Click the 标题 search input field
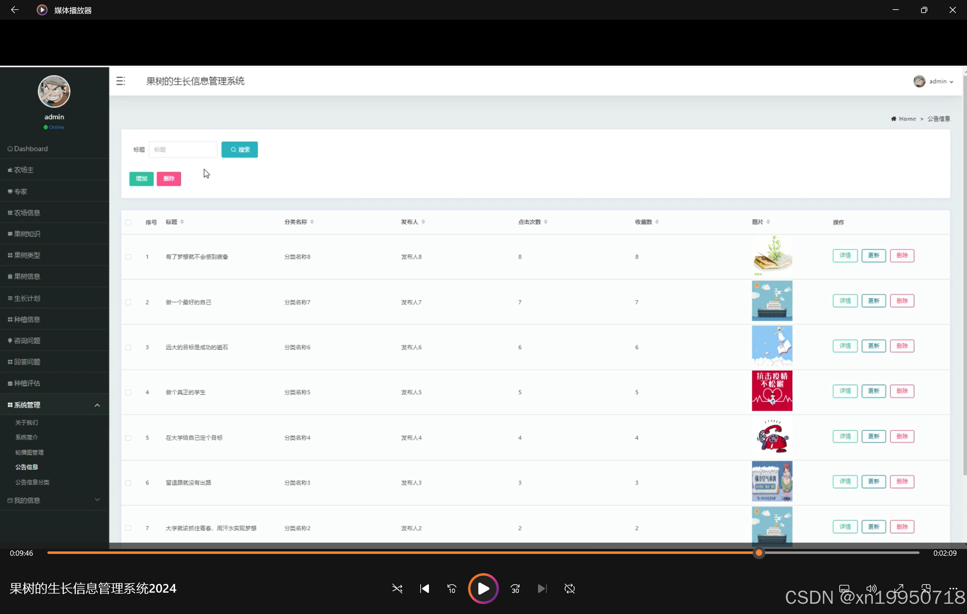 pyautogui.click(x=183, y=150)
